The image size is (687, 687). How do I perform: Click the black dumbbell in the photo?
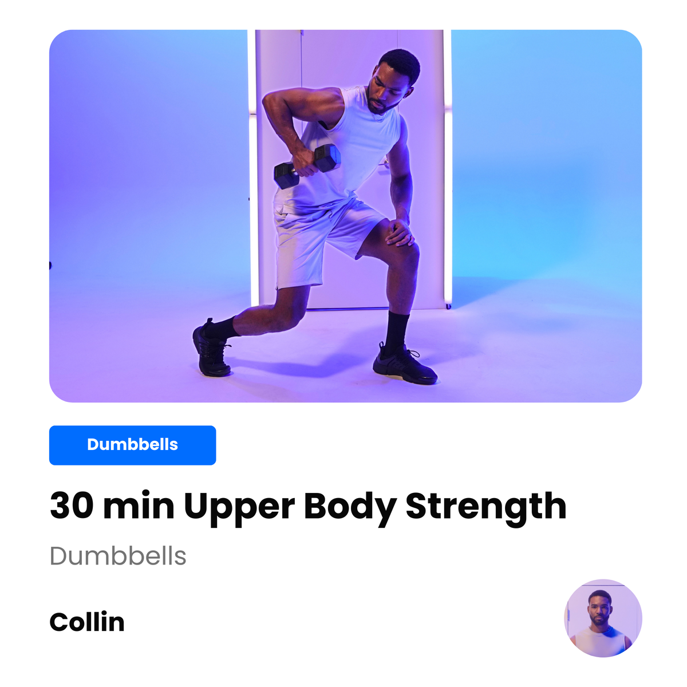pyautogui.click(x=307, y=166)
